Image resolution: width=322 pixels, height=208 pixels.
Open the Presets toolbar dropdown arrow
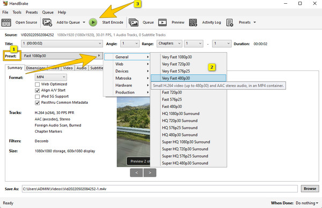pyautogui.click(x=254, y=22)
